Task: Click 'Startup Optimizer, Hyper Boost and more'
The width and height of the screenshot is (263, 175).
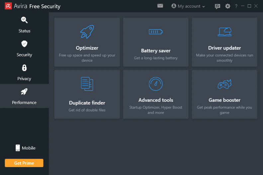Action: [x=156, y=110]
